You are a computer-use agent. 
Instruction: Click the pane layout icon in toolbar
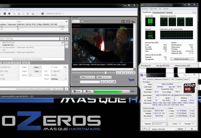pos(5,13)
